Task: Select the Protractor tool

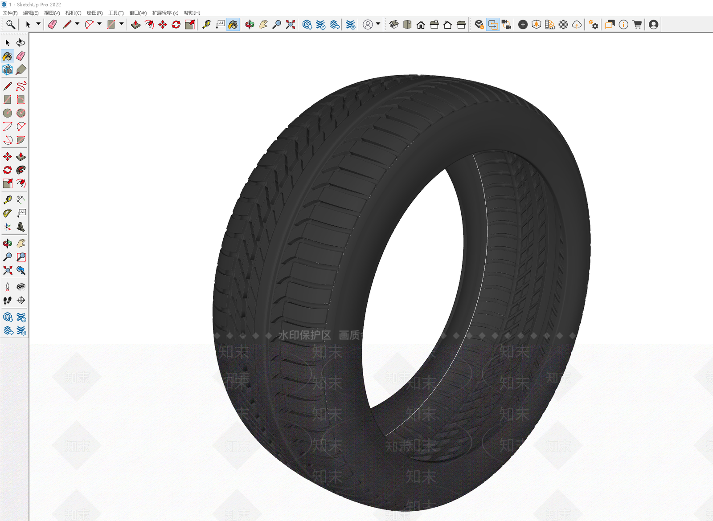Action: click(8, 213)
